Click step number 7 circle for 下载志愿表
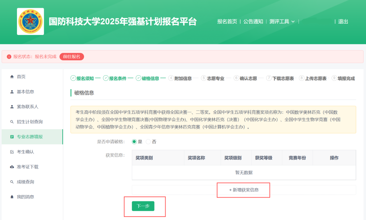This screenshot has height=220, width=366. tap(269, 78)
